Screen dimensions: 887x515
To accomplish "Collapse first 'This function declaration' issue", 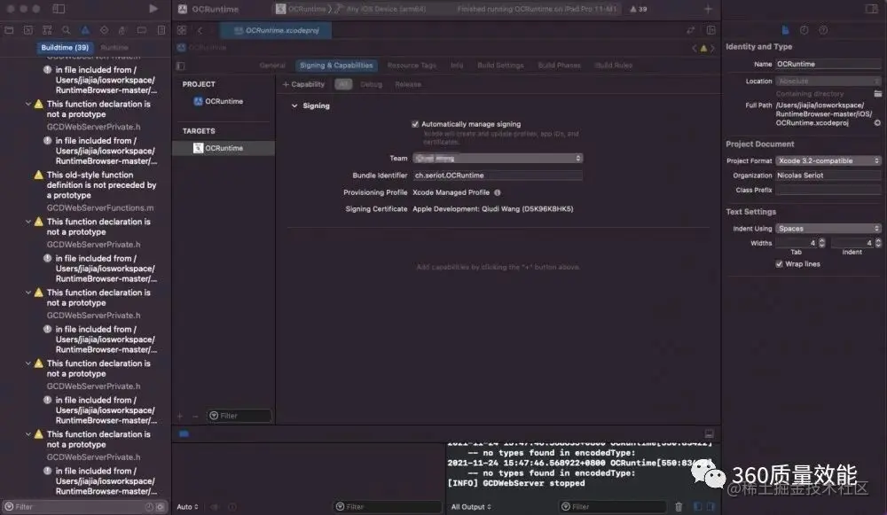I will click(27, 104).
